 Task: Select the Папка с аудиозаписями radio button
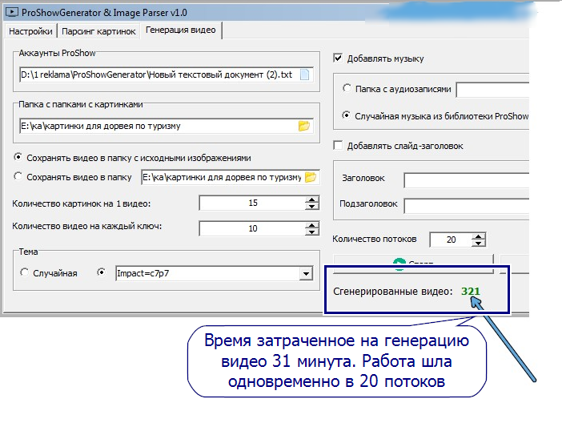[347, 88]
